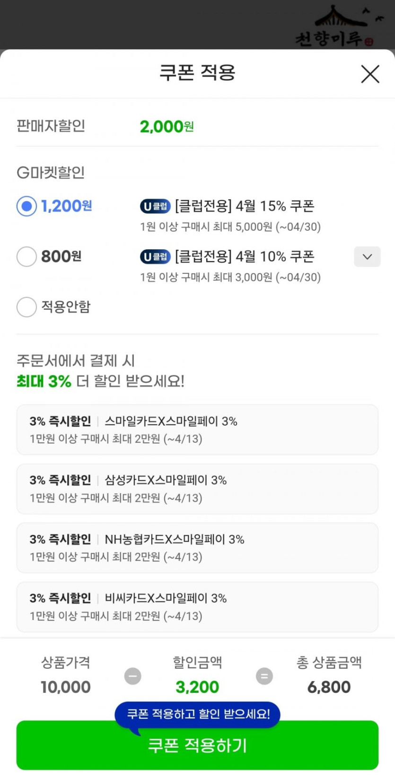Click the [클럽전용] 4월 10% 쿠폰 label
395x778 pixels.
point(245,257)
